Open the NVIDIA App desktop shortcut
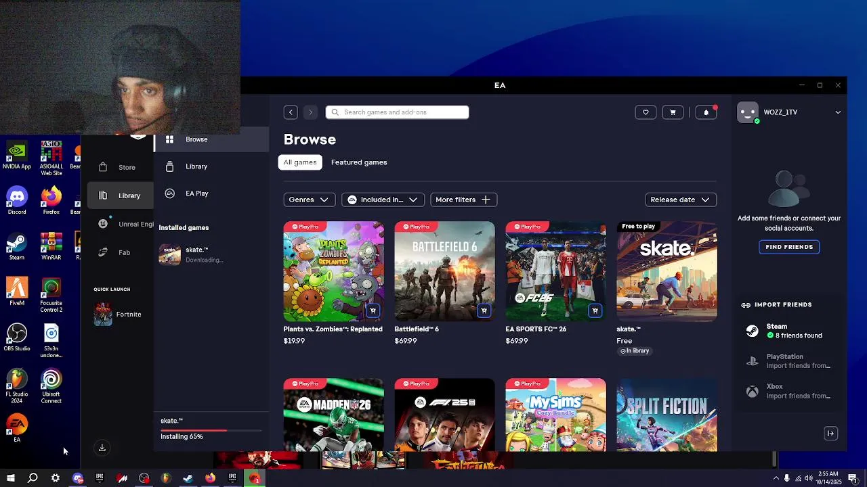Viewport: 867px width, 487px height. [17, 156]
